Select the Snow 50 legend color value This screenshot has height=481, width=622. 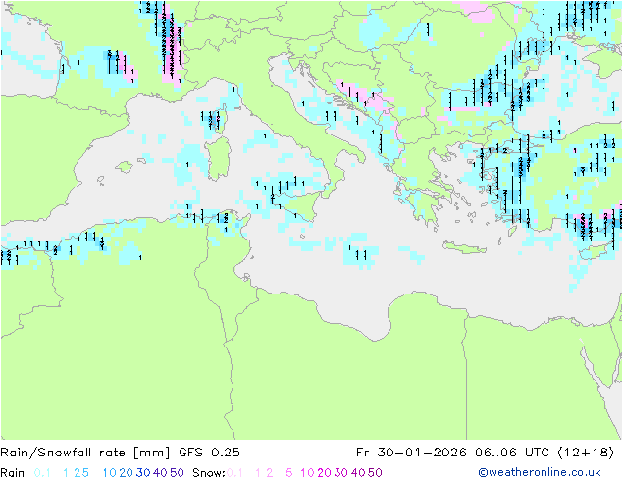click(x=375, y=473)
